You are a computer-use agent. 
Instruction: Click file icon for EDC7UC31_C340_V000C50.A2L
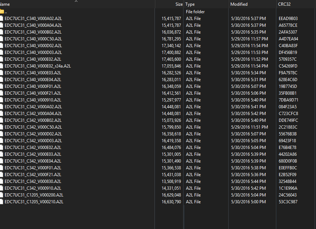2,39
